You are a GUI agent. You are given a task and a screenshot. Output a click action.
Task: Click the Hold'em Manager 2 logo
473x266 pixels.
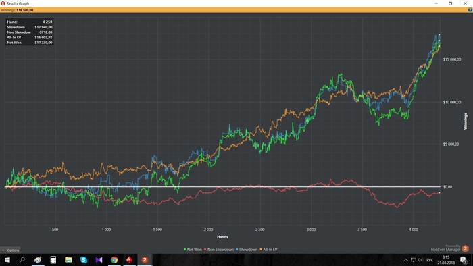tap(465, 249)
